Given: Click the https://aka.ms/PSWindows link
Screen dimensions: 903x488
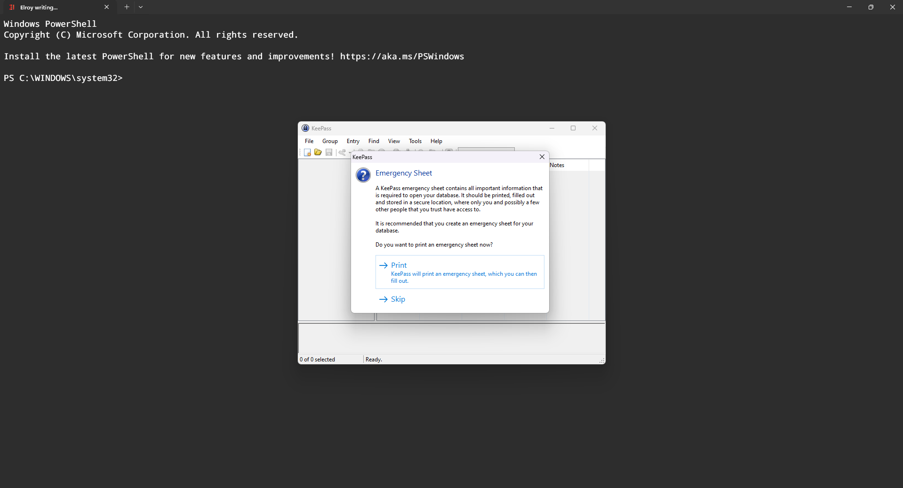Looking at the screenshot, I should click(x=402, y=56).
